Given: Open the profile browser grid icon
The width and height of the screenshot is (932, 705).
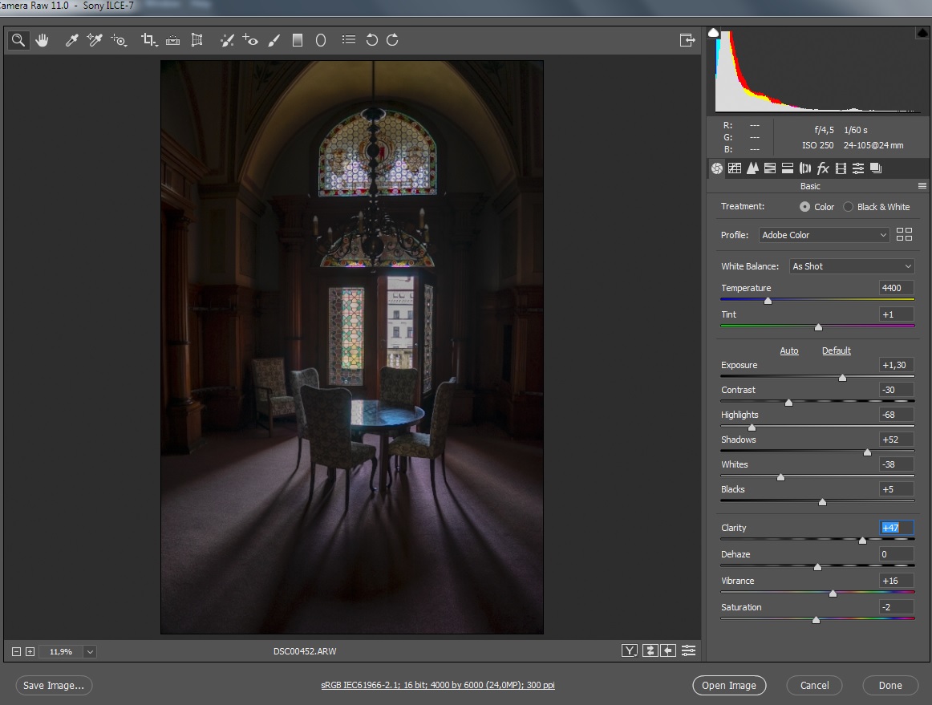Looking at the screenshot, I should [x=904, y=234].
